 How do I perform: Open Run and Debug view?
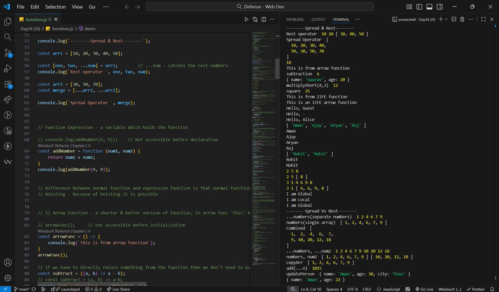click(x=7, y=68)
